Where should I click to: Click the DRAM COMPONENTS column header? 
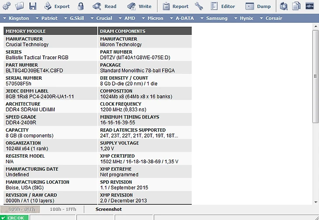(x=145, y=31)
